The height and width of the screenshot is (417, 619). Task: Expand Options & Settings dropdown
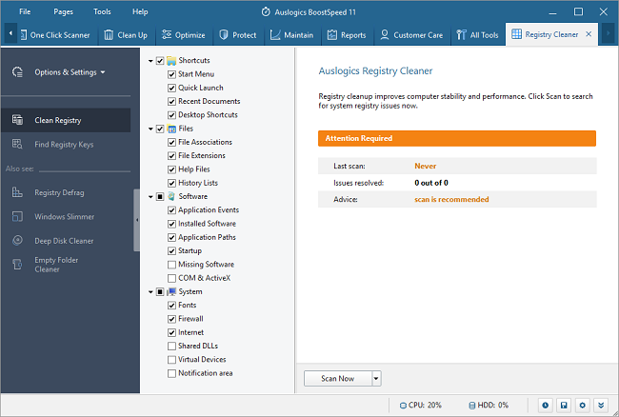[x=103, y=72]
